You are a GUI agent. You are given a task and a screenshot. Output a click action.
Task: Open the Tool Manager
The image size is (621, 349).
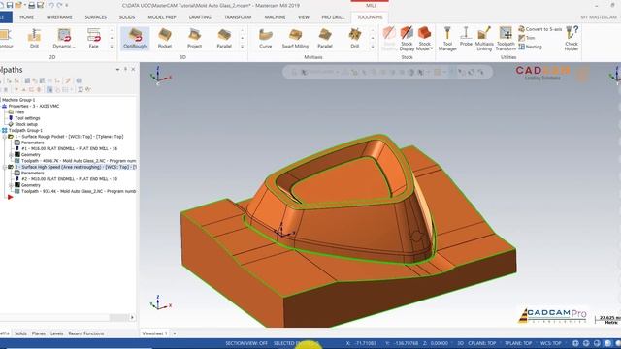(x=447, y=39)
